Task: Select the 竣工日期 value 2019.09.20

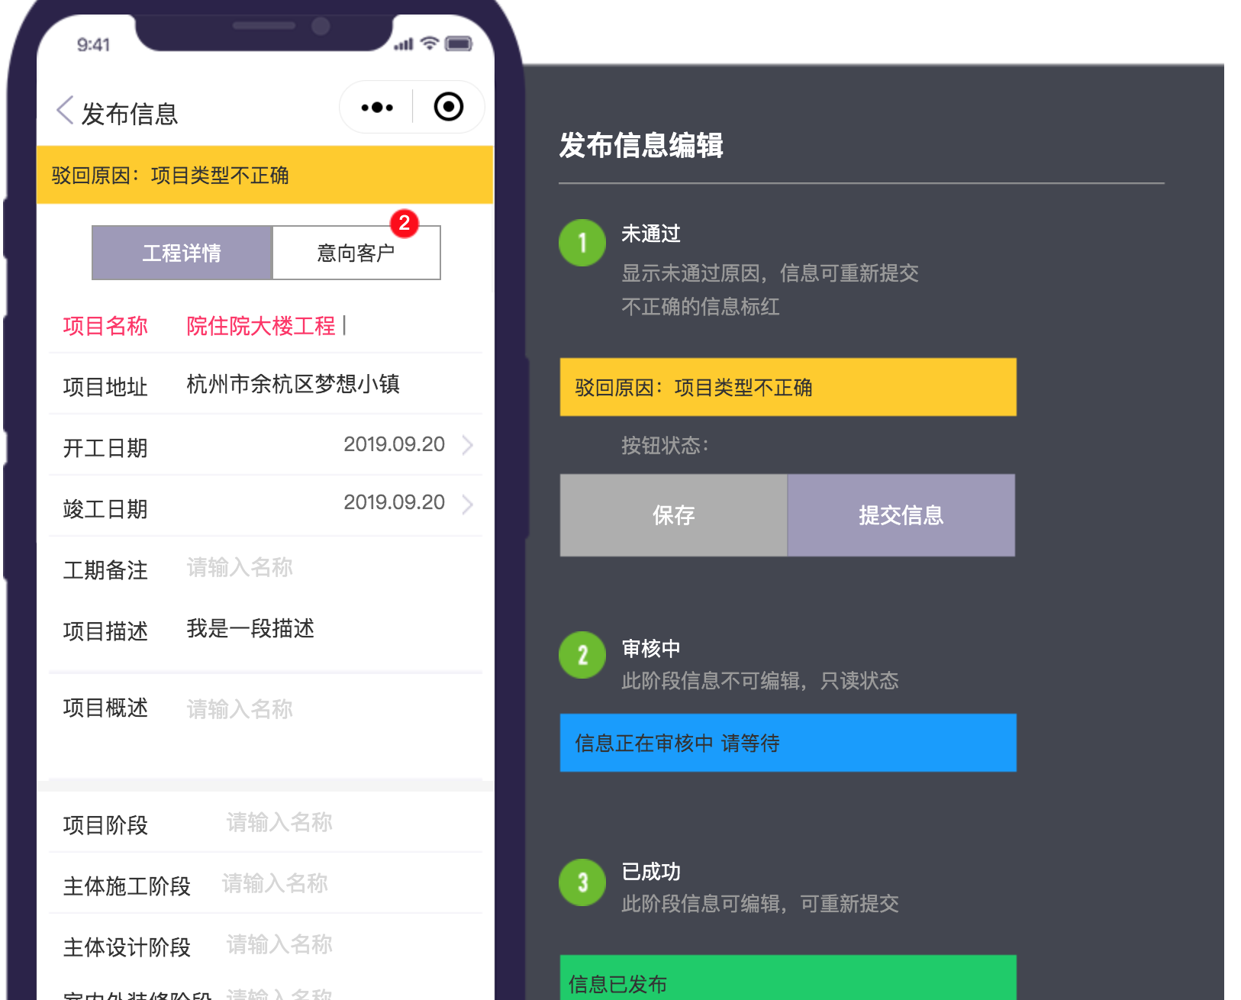Action: click(394, 502)
